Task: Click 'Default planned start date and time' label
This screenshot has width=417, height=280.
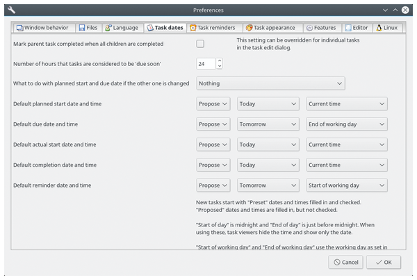Action: [x=58, y=104]
